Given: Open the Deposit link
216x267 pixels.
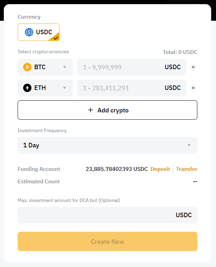Looking at the screenshot, I should click(160, 169).
